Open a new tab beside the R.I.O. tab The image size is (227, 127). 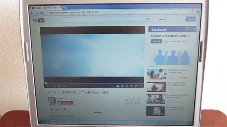[x=65, y=7]
